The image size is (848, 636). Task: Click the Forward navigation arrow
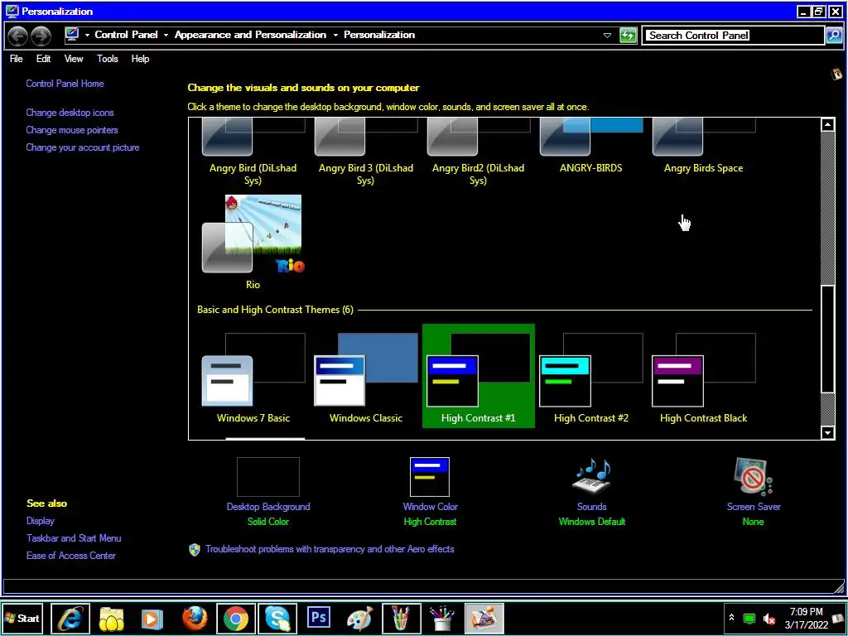pos(41,36)
